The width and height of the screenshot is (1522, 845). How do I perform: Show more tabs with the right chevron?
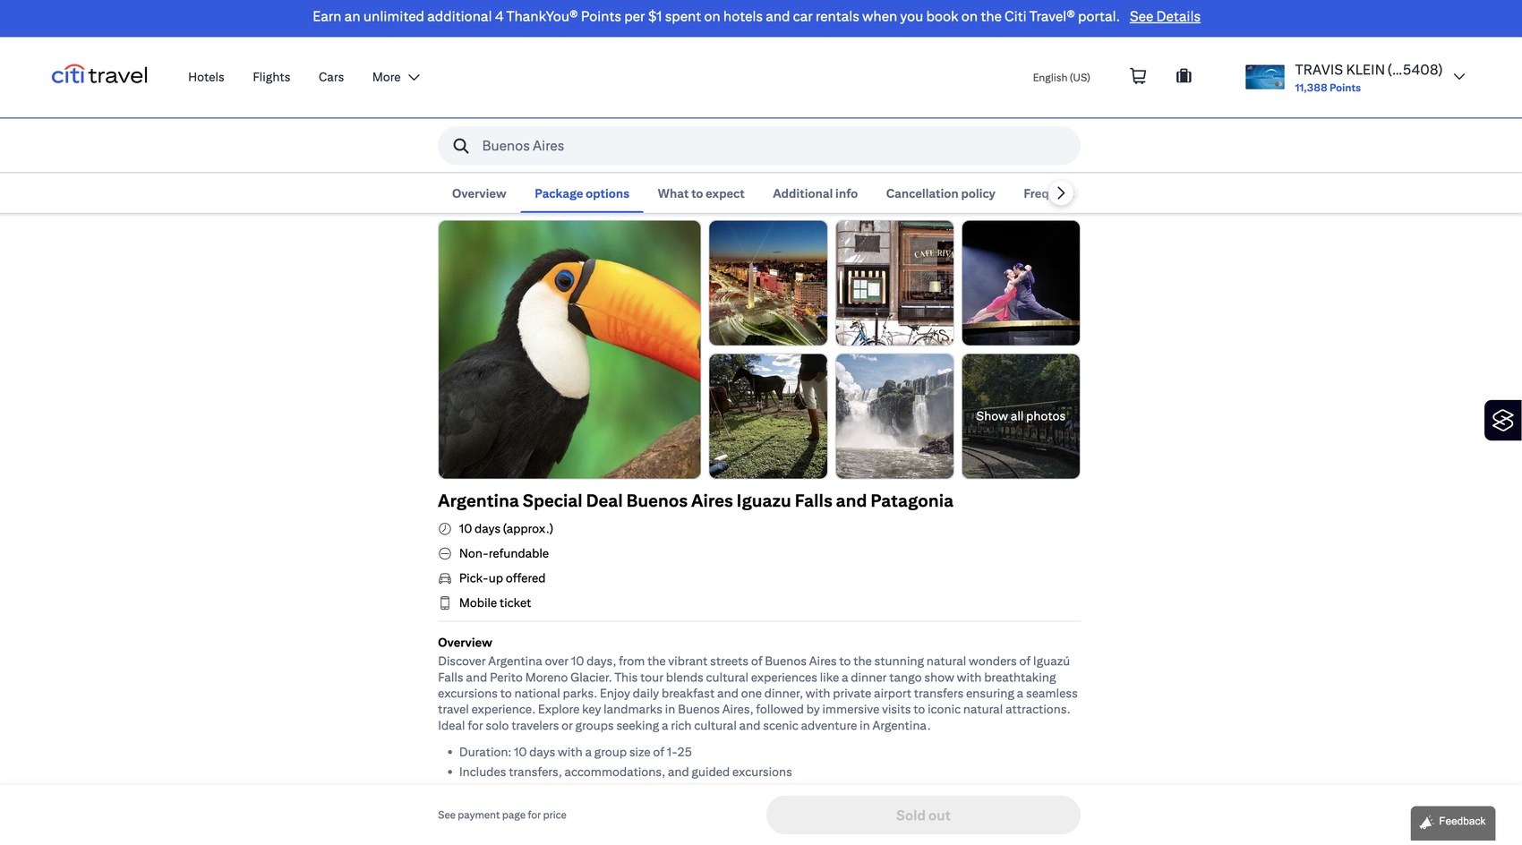(x=1061, y=193)
